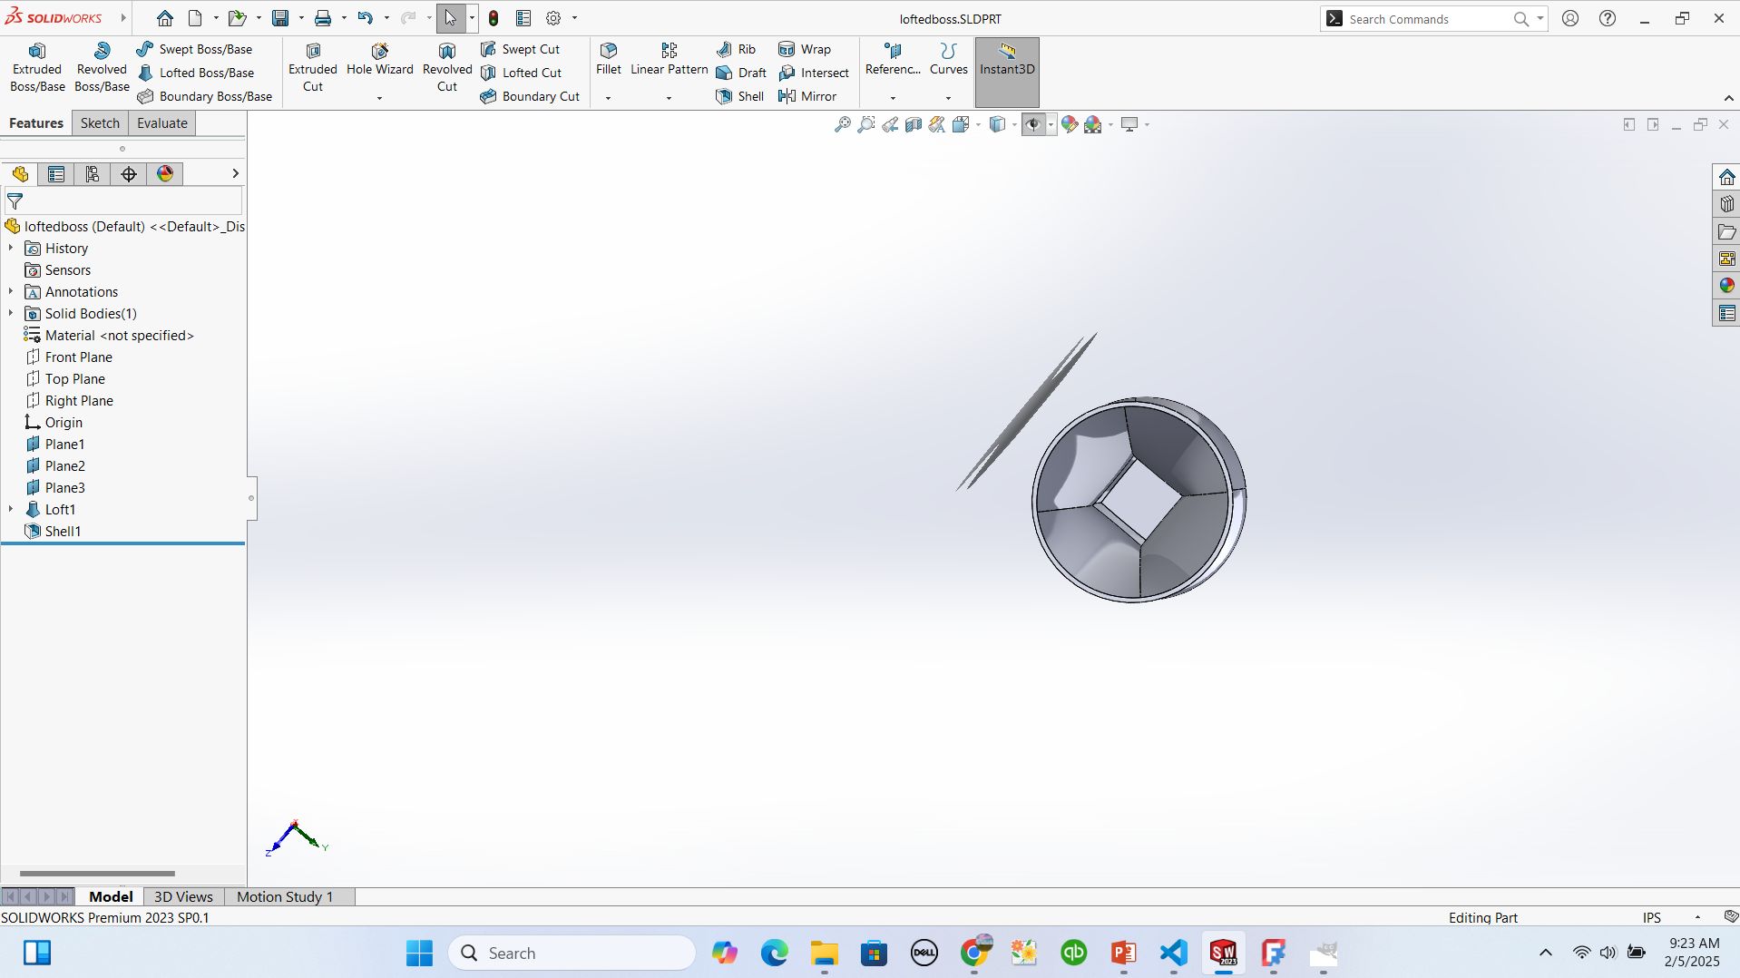Open the Options gear icon
This screenshot has width=1740, height=978.
[x=553, y=18]
